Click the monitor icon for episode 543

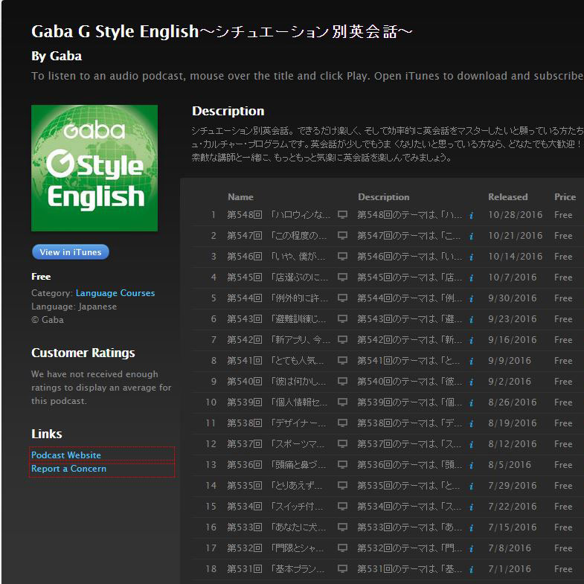click(x=342, y=319)
